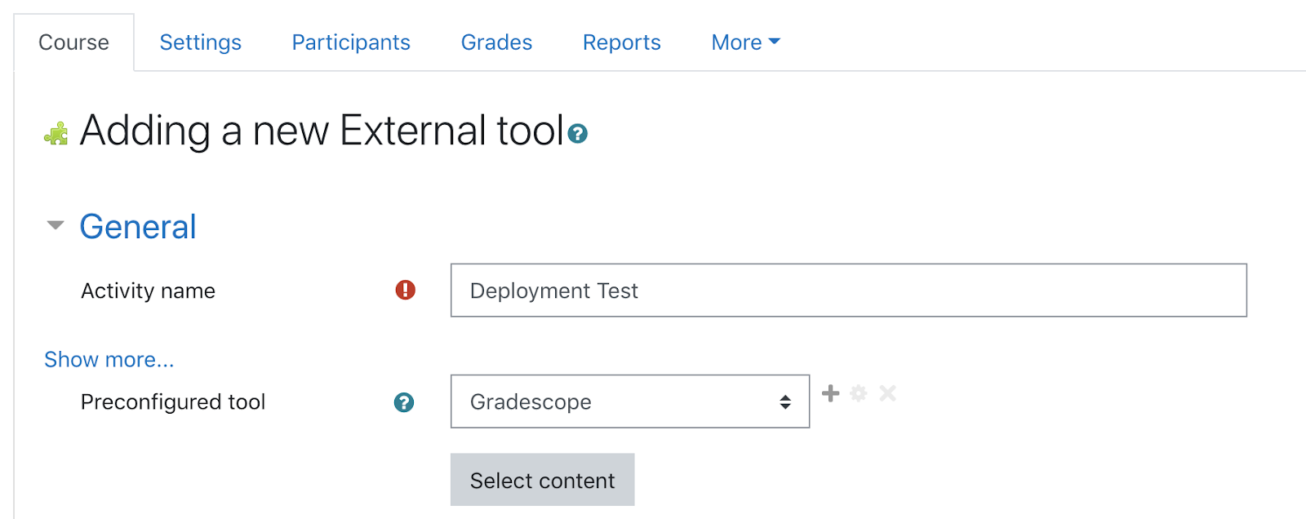The height and width of the screenshot is (519, 1306).
Task: Open the Settings tab
Action: pyautogui.click(x=201, y=42)
